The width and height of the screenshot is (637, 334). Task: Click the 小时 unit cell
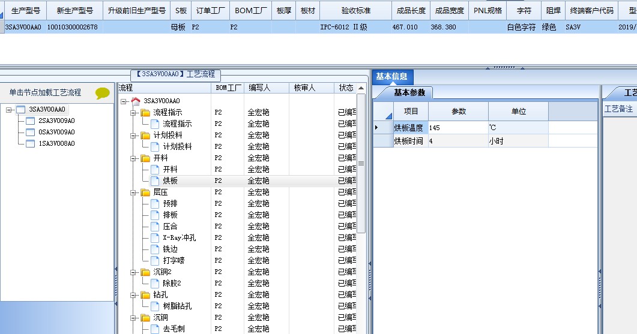pos(518,141)
